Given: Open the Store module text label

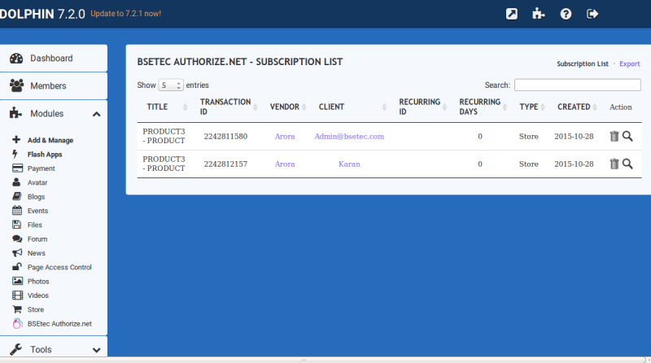Looking at the screenshot, I should pos(36,310).
